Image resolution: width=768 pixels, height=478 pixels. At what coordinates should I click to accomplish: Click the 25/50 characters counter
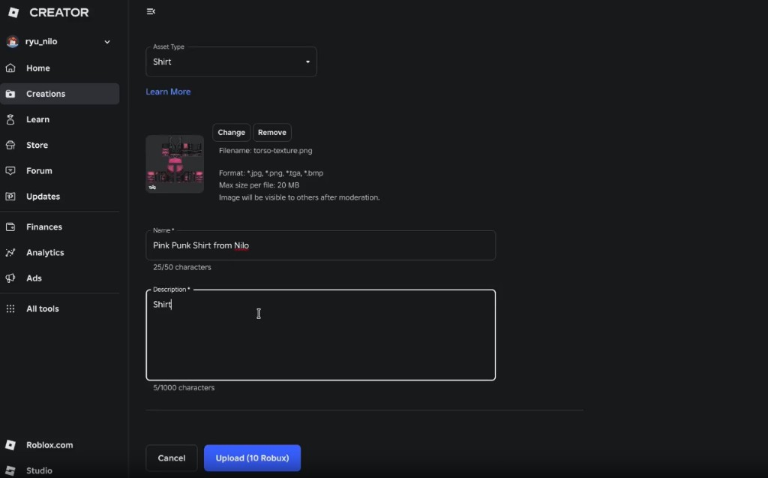[x=182, y=267]
